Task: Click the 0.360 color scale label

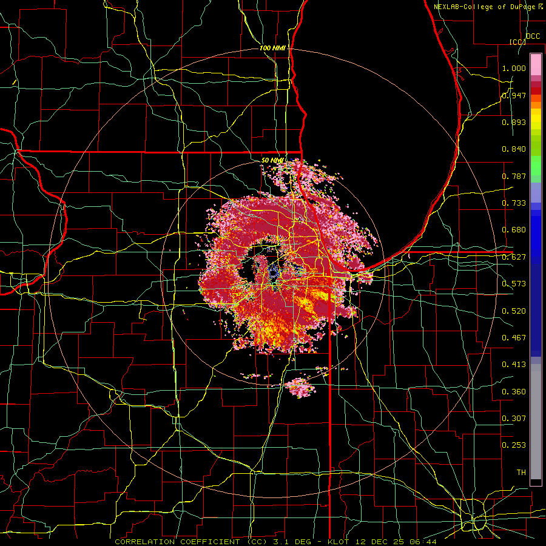Action: (x=514, y=392)
